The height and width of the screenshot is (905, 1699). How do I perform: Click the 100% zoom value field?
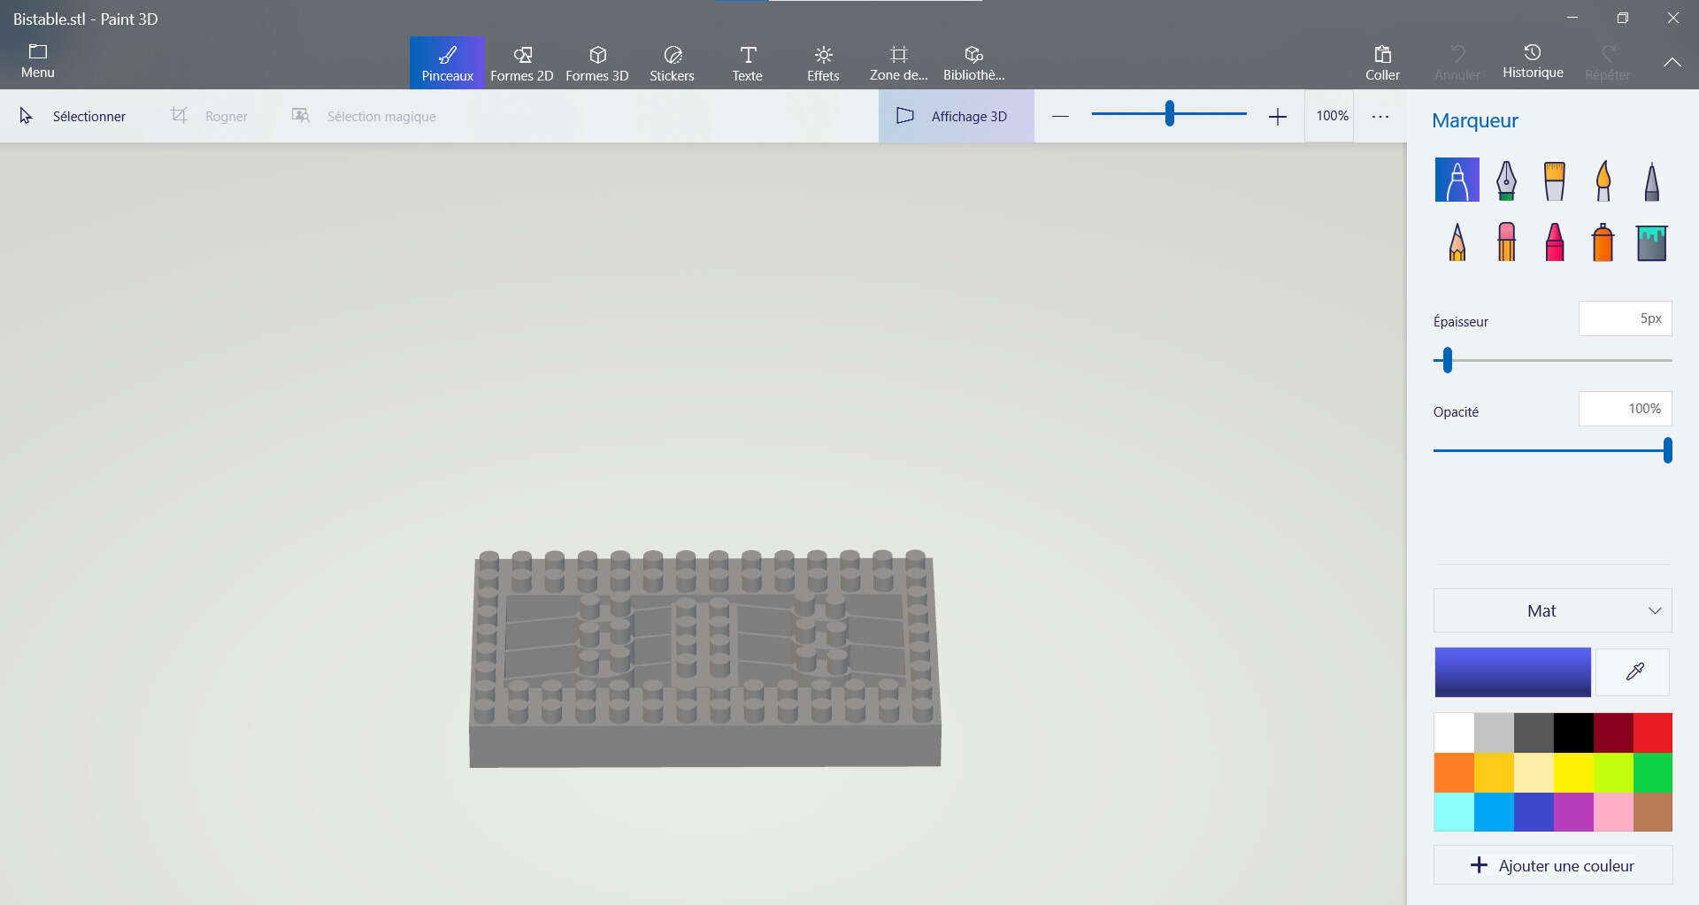[x=1330, y=116]
